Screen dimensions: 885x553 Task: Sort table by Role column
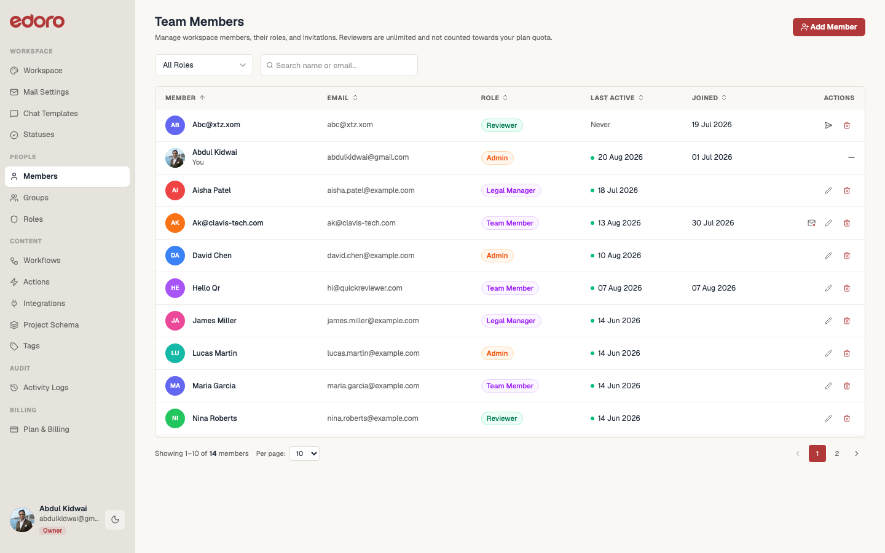click(494, 98)
